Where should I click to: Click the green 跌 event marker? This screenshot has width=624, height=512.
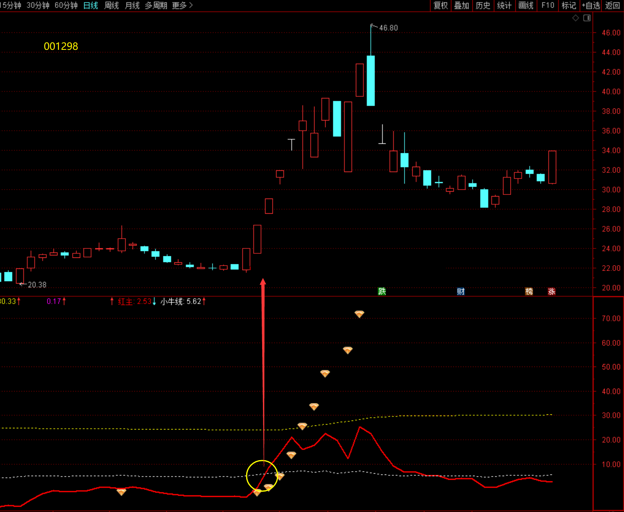click(x=382, y=291)
